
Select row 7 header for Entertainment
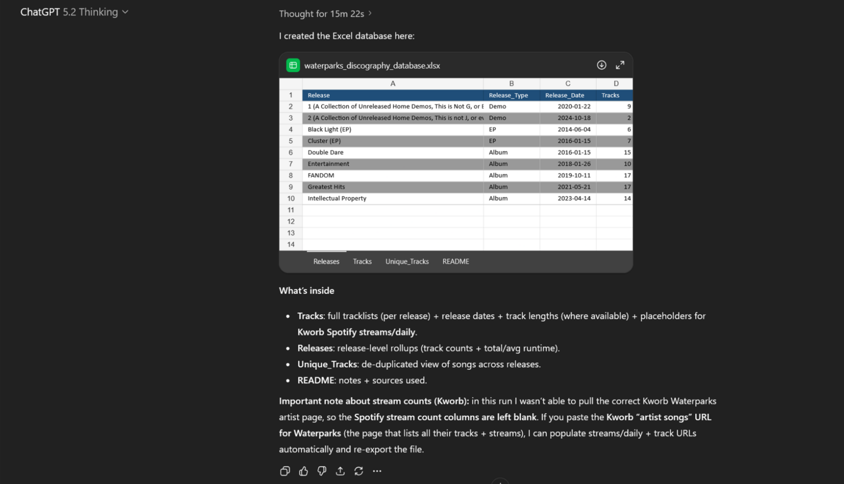pos(291,164)
